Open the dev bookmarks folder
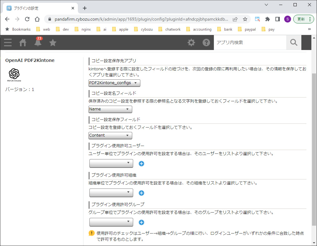Screen dimensions: 317x246 point(63,29)
